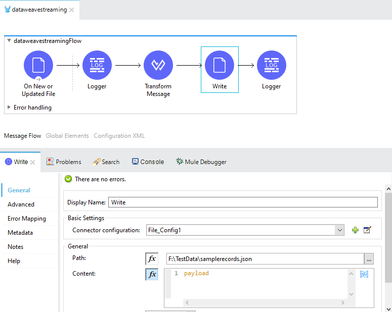The image size is (392, 312).
Task: Collapse the dataweavestreamingFlow container
Action: (9, 40)
